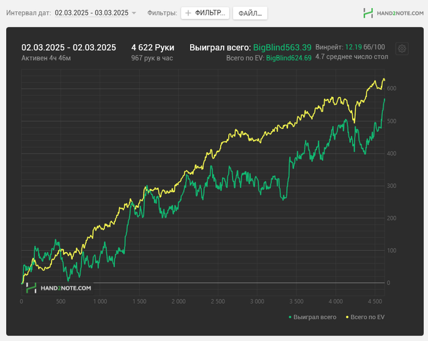Image resolution: width=428 pixels, height=341 pixels.
Task: Click the ФАЙЛ... button
Action: [250, 13]
